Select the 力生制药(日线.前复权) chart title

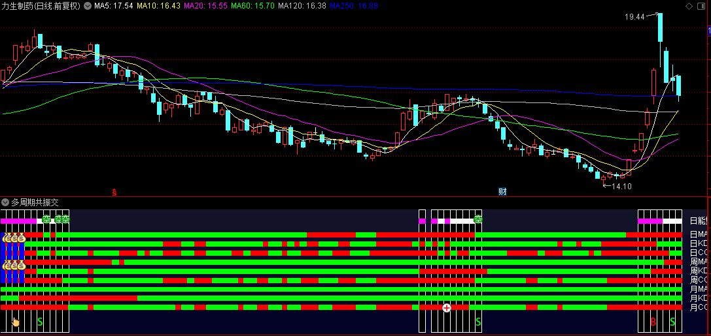41,6
